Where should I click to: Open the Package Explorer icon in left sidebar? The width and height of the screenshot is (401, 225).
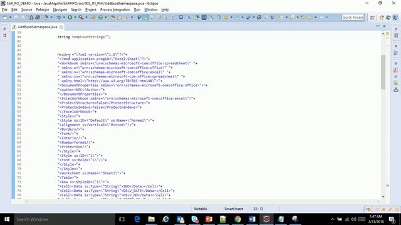[x=4, y=36]
